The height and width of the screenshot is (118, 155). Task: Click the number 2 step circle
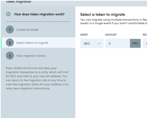tap(10, 43)
